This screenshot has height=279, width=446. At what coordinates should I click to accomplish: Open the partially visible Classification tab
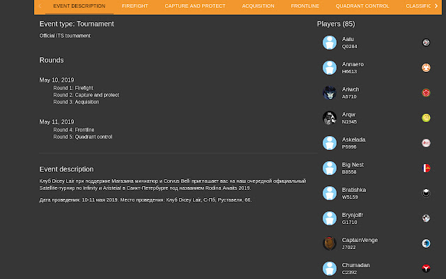[418, 6]
